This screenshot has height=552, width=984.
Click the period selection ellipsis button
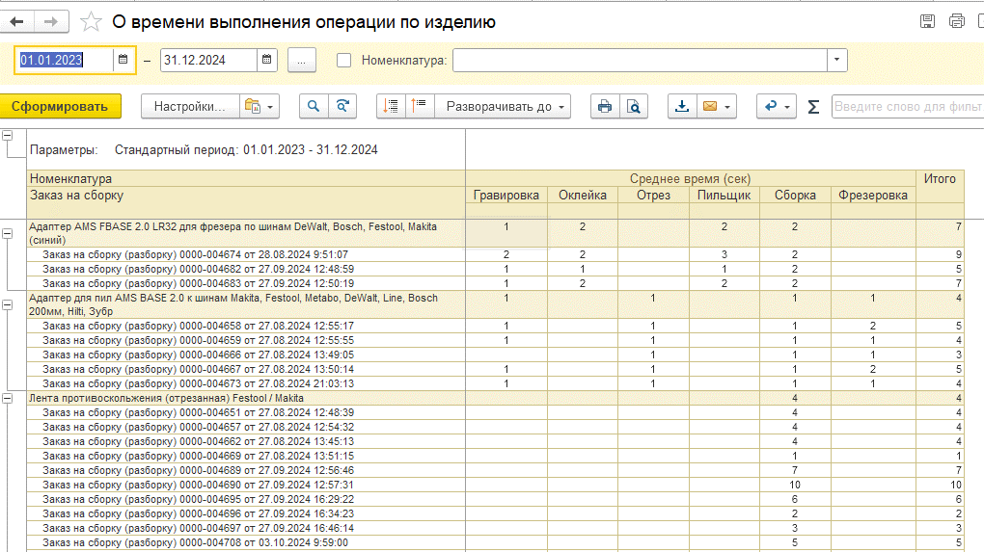click(x=301, y=60)
